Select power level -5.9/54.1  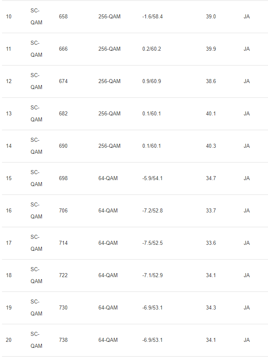pyautogui.click(x=152, y=178)
